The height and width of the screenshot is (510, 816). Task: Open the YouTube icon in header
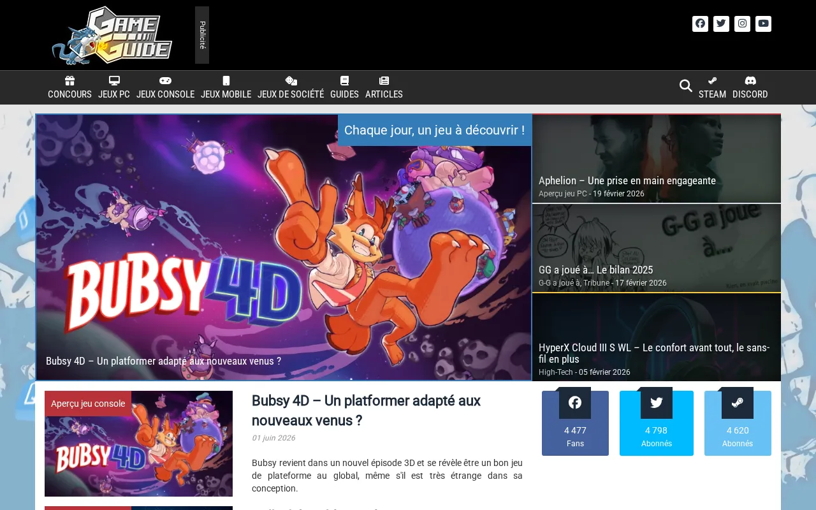(763, 24)
